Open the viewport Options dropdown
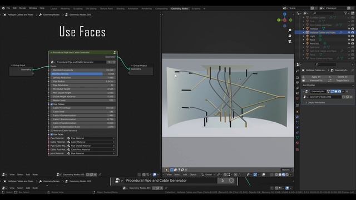356x200 pixels. [x=286, y=170]
